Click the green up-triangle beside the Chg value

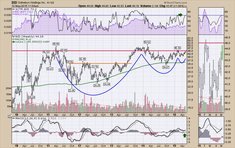186,6
